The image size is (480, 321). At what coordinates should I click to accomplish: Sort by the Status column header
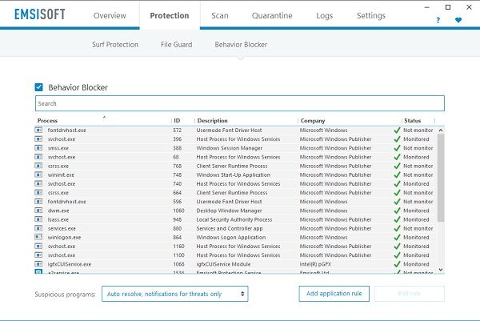(412, 121)
